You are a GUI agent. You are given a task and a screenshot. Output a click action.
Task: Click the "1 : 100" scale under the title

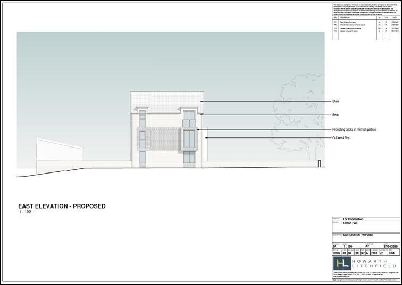coord(25,212)
